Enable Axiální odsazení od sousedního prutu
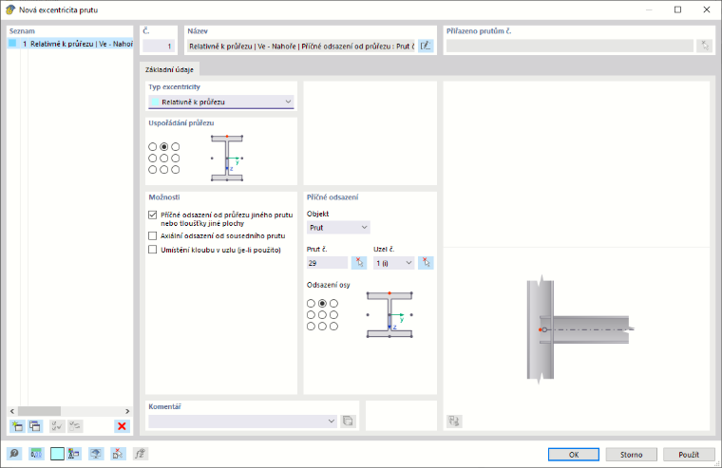The width and height of the screenshot is (722, 468). tap(152, 235)
